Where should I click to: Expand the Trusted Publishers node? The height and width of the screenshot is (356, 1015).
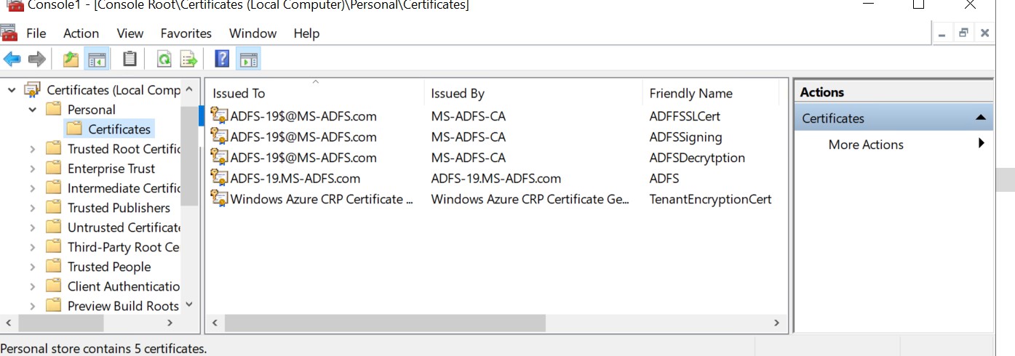33,208
